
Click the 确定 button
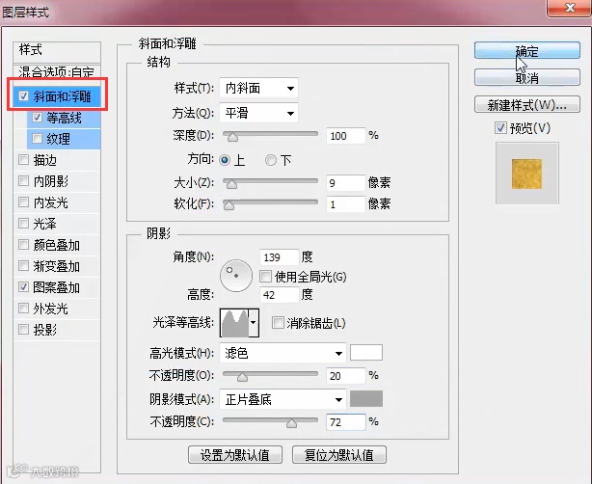pyautogui.click(x=527, y=50)
